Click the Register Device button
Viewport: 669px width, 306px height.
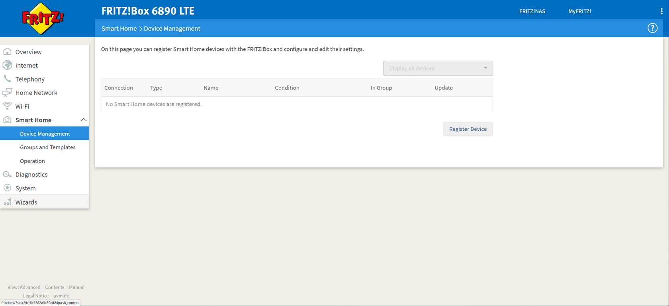pos(468,129)
